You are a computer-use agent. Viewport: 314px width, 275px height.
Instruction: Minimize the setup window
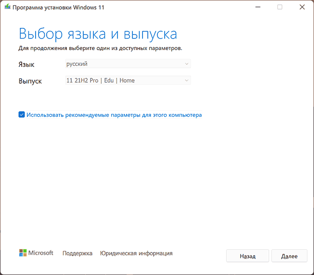pyautogui.click(x=258, y=7)
